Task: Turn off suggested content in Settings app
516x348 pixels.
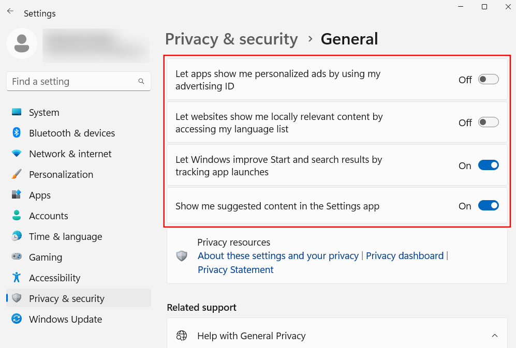Action: point(488,205)
